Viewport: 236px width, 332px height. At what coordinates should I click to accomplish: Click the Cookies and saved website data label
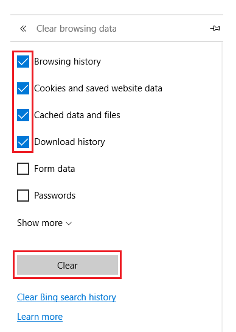pyautogui.click(x=98, y=88)
